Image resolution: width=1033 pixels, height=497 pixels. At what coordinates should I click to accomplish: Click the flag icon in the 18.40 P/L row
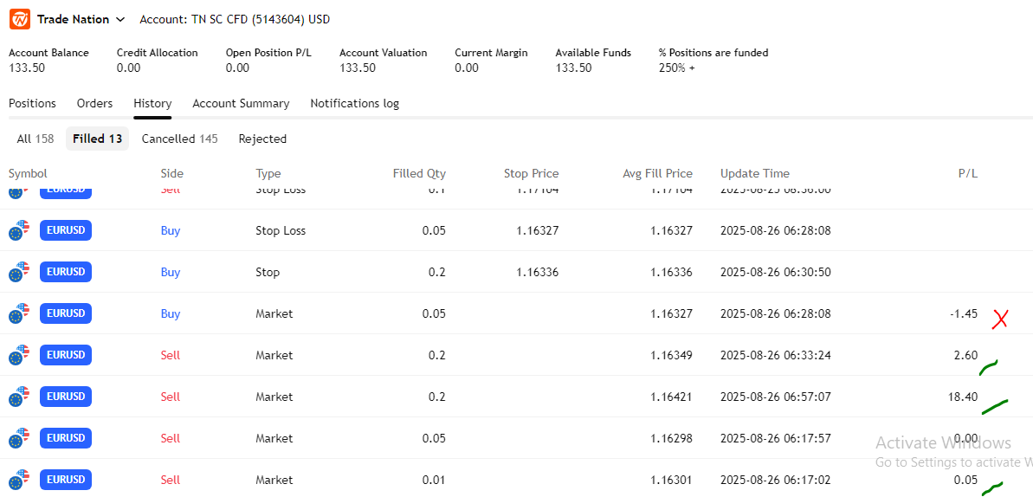[19, 397]
